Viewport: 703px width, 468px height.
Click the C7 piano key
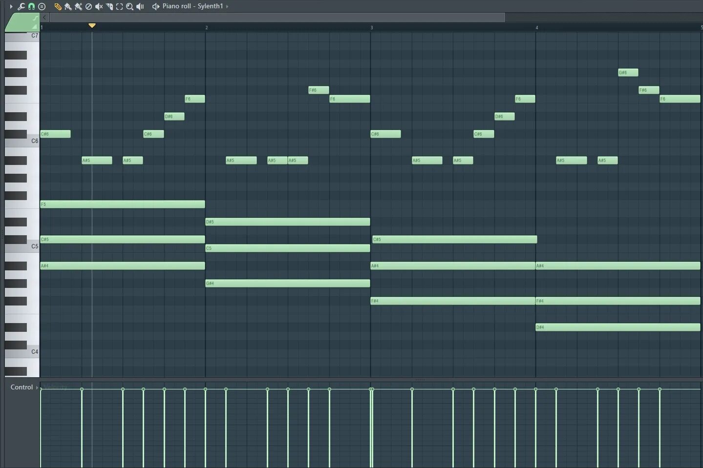pyautogui.click(x=22, y=37)
